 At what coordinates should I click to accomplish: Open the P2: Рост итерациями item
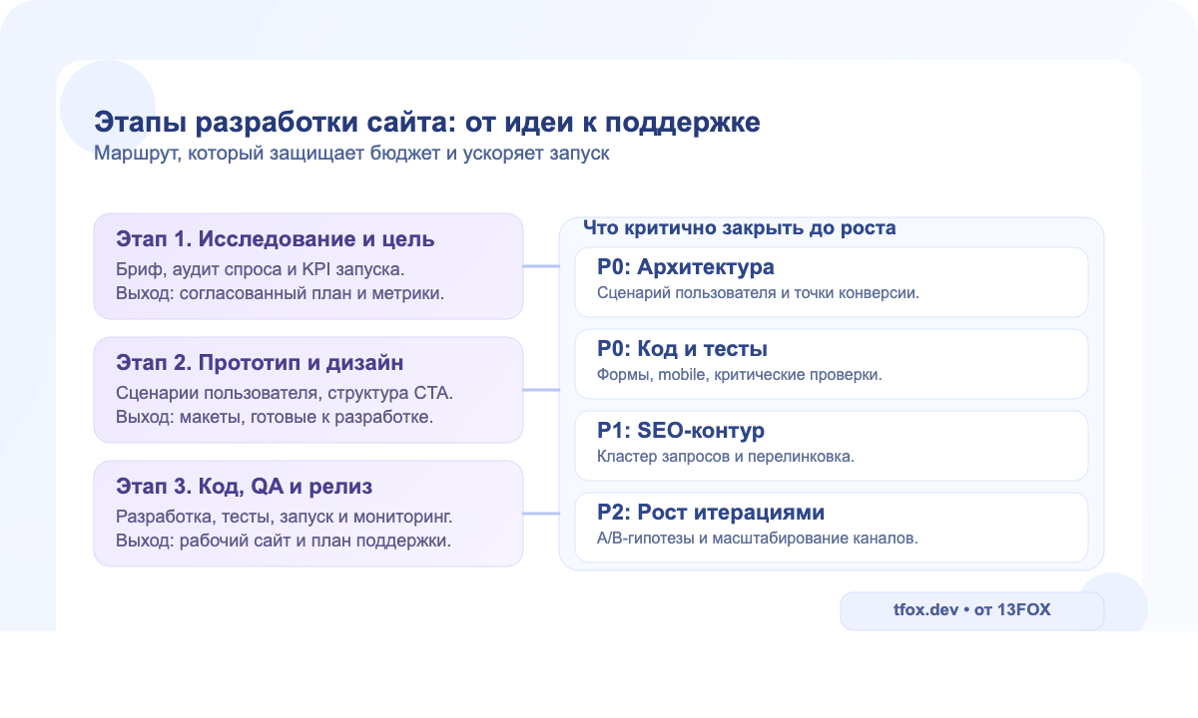click(832, 527)
